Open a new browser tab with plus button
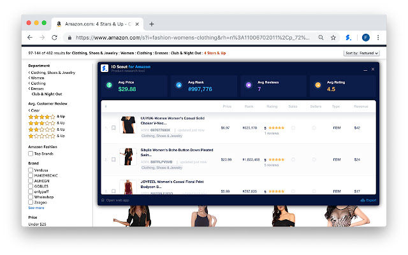Viewport: 408px width, 255px height. (x=152, y=24)
